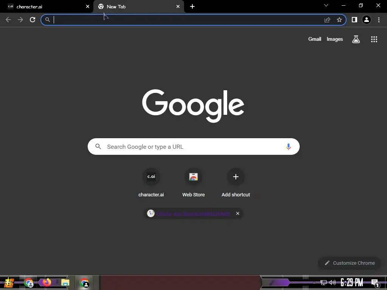Go forward to the next page
Image resolution: width=387 pixels, height=290 pixels.
pyautogui.click(x=20, y=20)
